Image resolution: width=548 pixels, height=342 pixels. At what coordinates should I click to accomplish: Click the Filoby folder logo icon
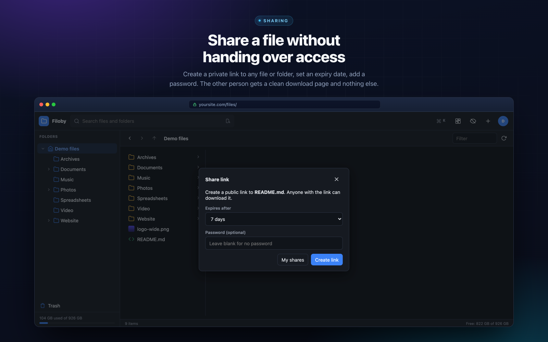[44, 121]
